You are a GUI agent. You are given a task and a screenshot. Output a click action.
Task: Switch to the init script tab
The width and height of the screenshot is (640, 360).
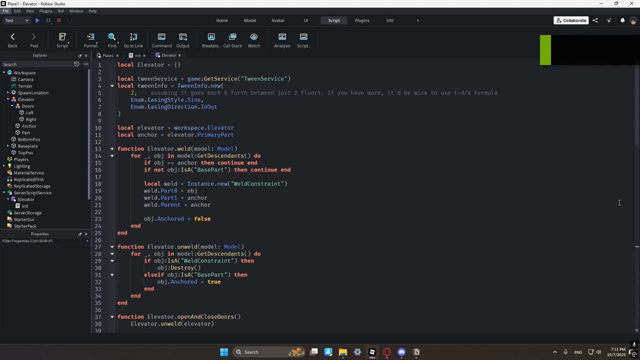click(x=137, y=55)
